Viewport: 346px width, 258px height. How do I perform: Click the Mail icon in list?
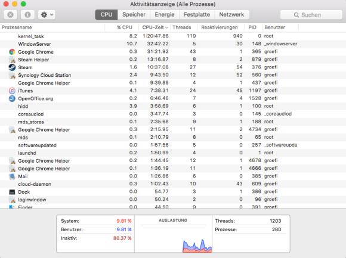[12, 176]
